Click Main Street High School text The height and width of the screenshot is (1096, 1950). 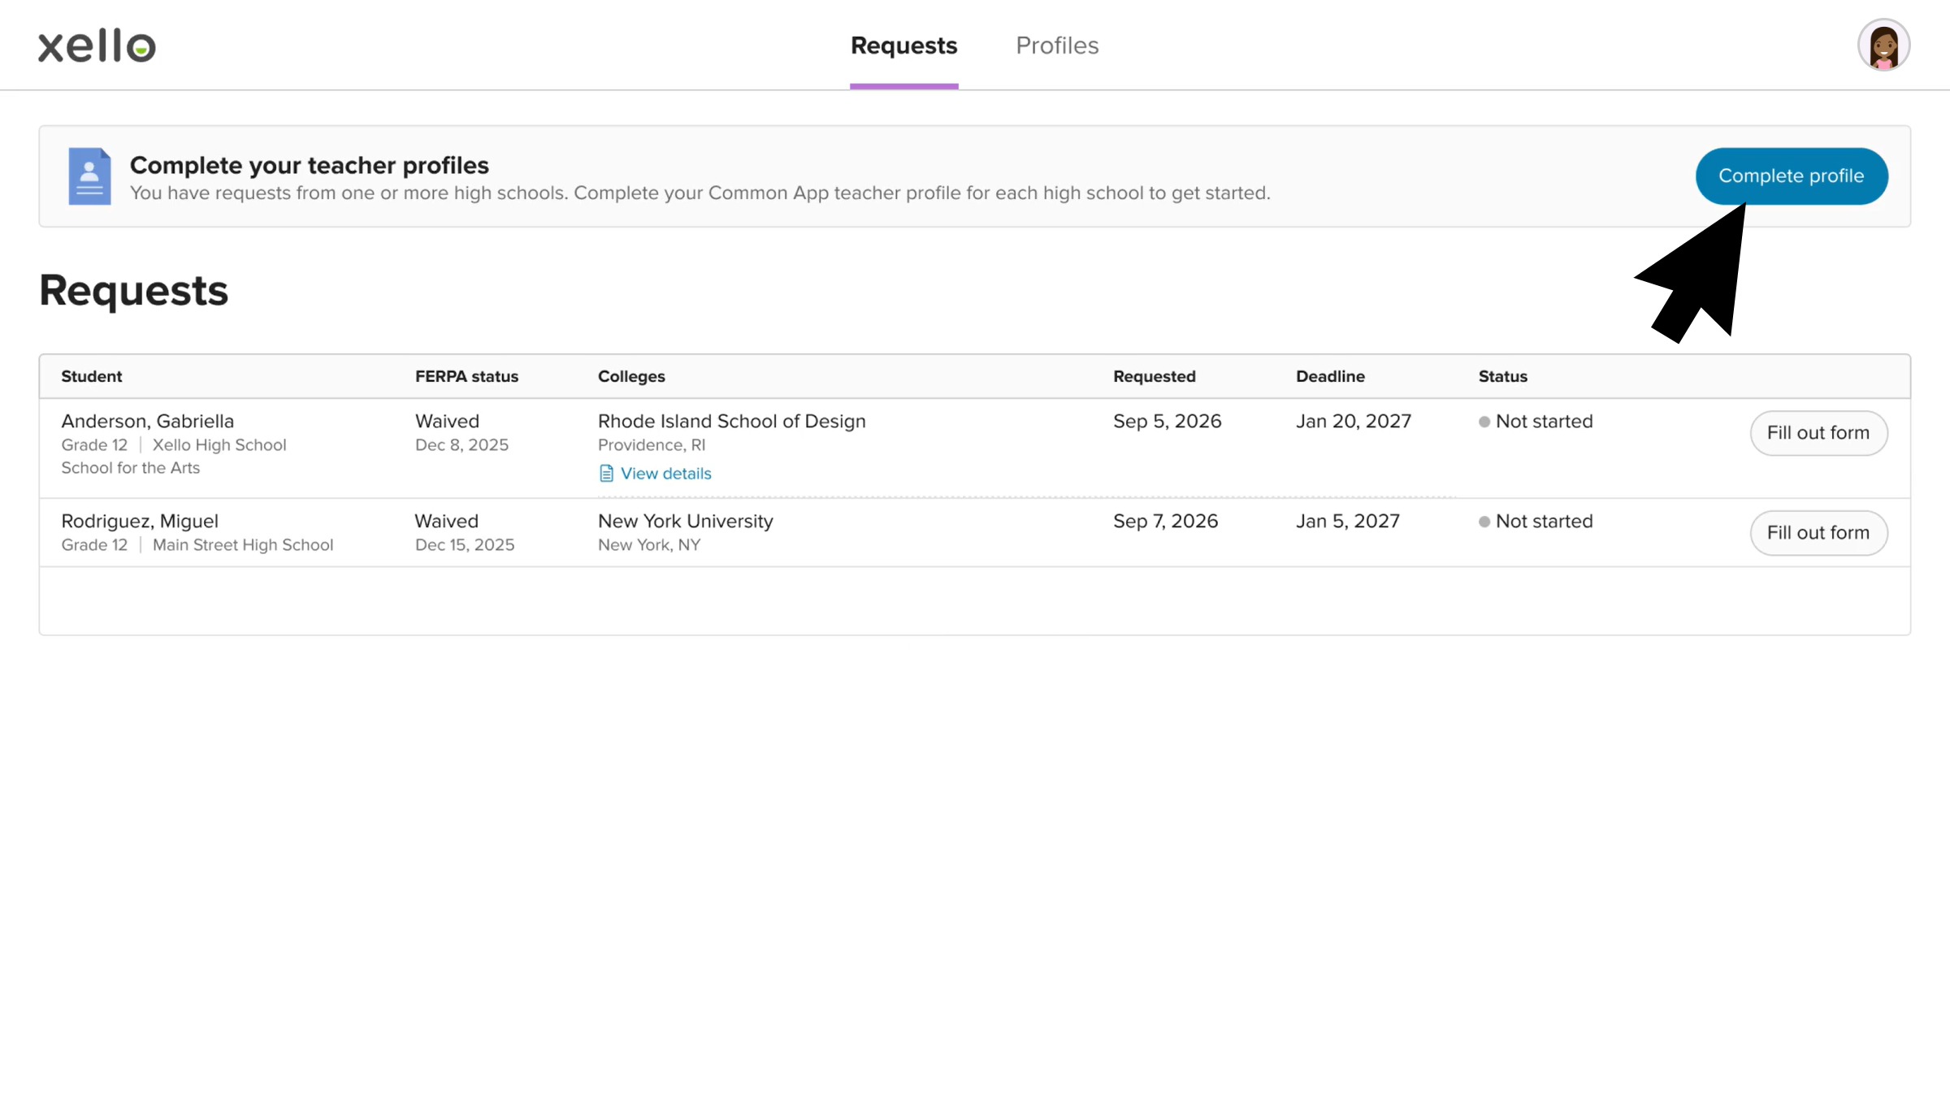pos(243,545)
